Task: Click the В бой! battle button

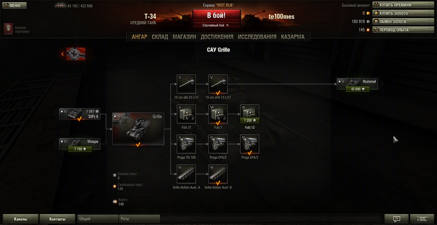Action: [x=216, y=15]
